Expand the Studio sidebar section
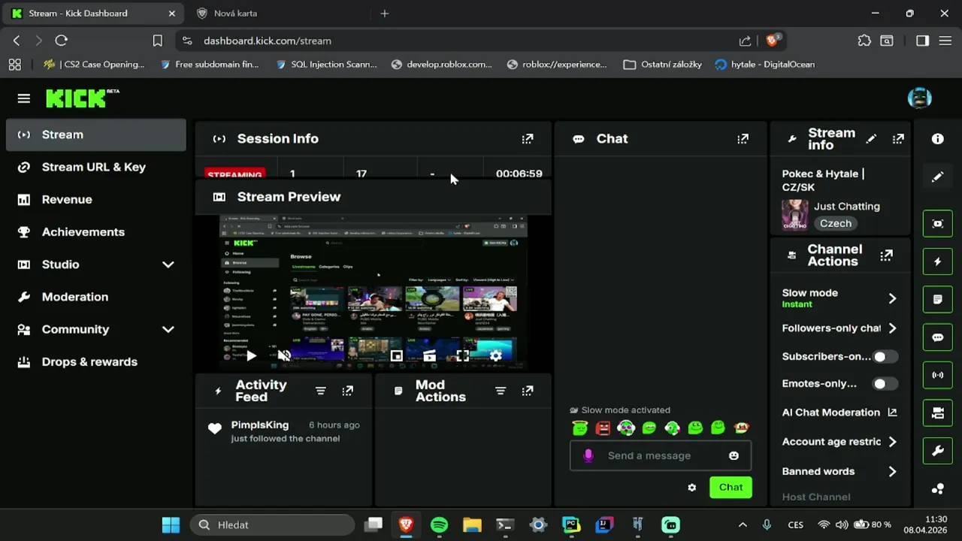Image resolution: width=962 pixels, height=541 pixels. click(x=168, y=264)
